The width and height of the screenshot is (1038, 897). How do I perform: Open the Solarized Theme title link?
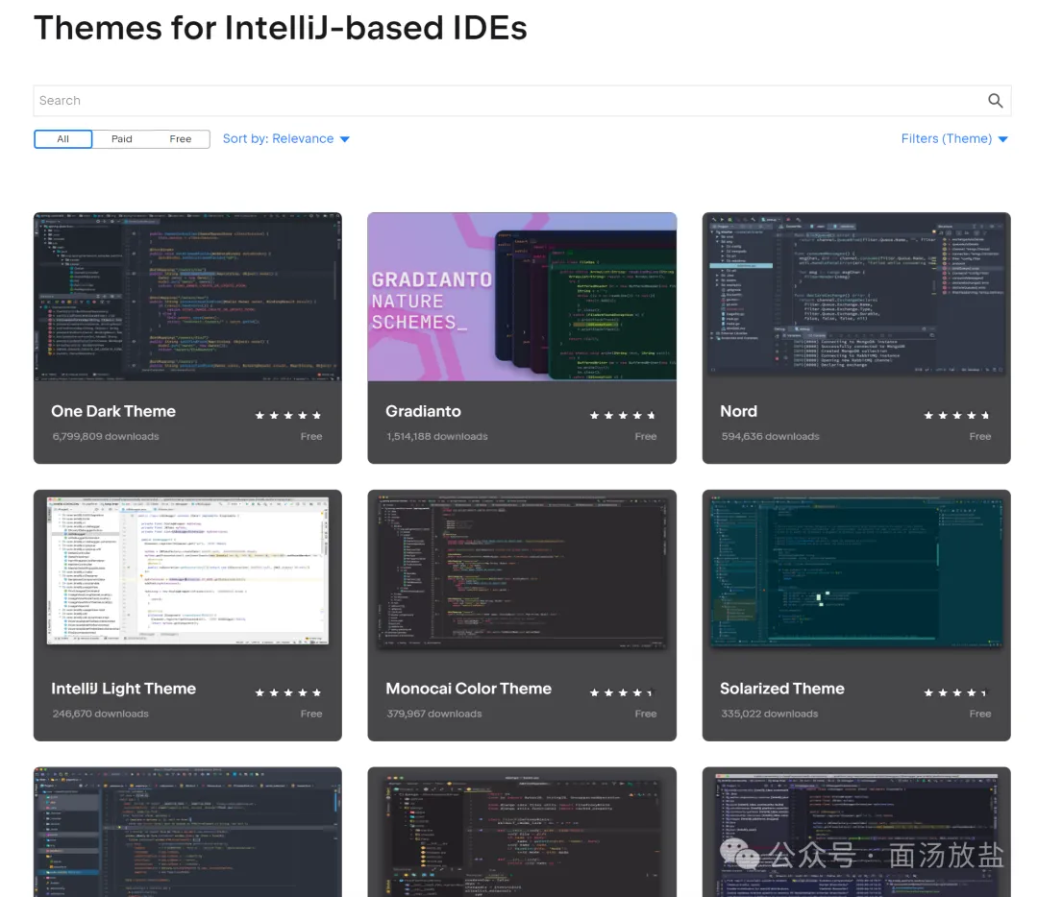click(x=781, y=689)
